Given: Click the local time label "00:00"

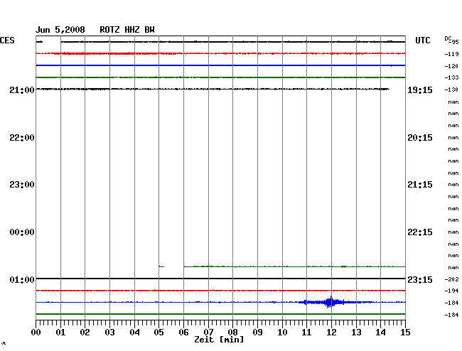Looking at the screenshot, I should pos(22,232).
